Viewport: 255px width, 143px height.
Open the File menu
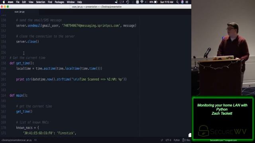(x=18, y=2)
